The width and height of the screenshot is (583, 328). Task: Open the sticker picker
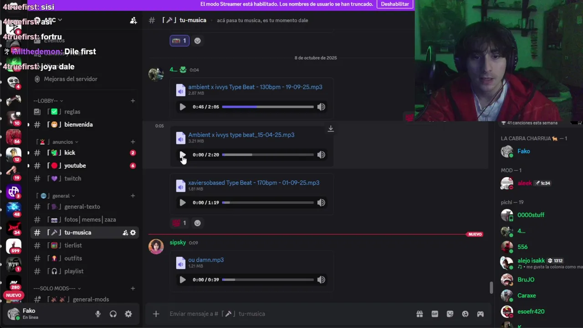(x=450, y=314)
